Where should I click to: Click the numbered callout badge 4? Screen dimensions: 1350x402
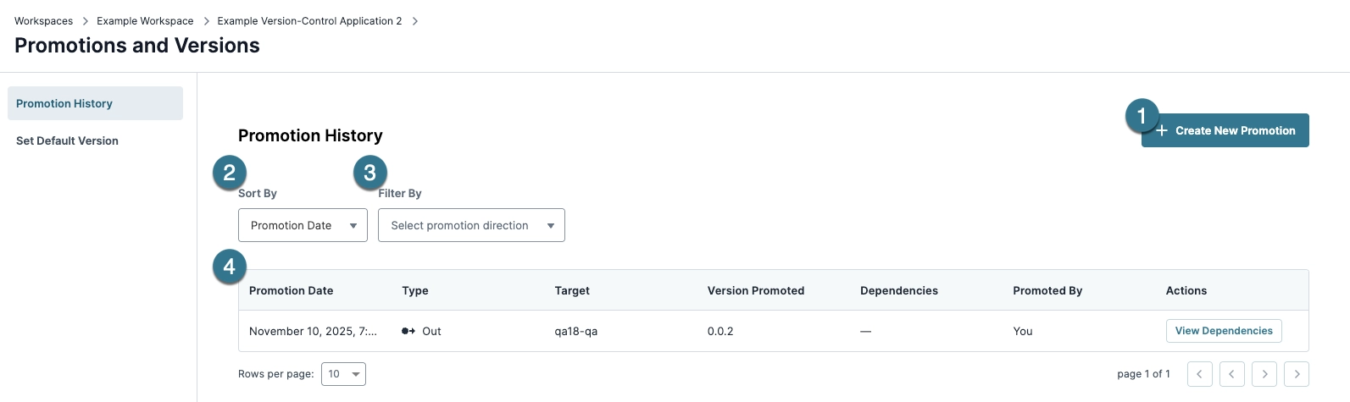point(229,267)
